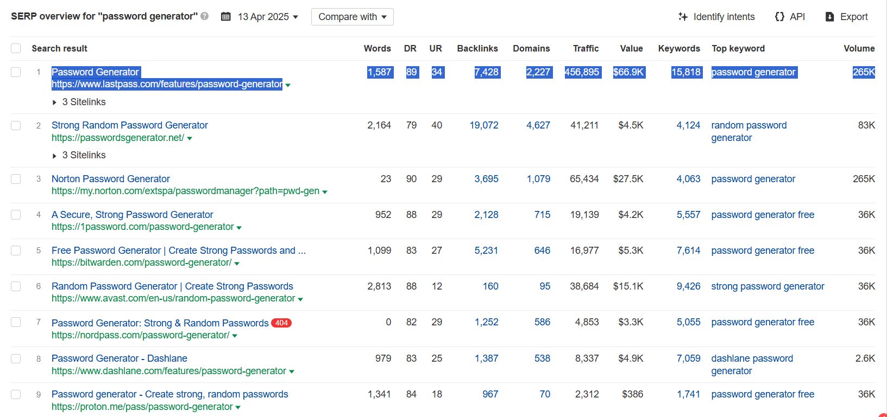The width and height of the screenshot is (887, 417).
Task: Click the Domains column header
Action: [x=531, y=48]
